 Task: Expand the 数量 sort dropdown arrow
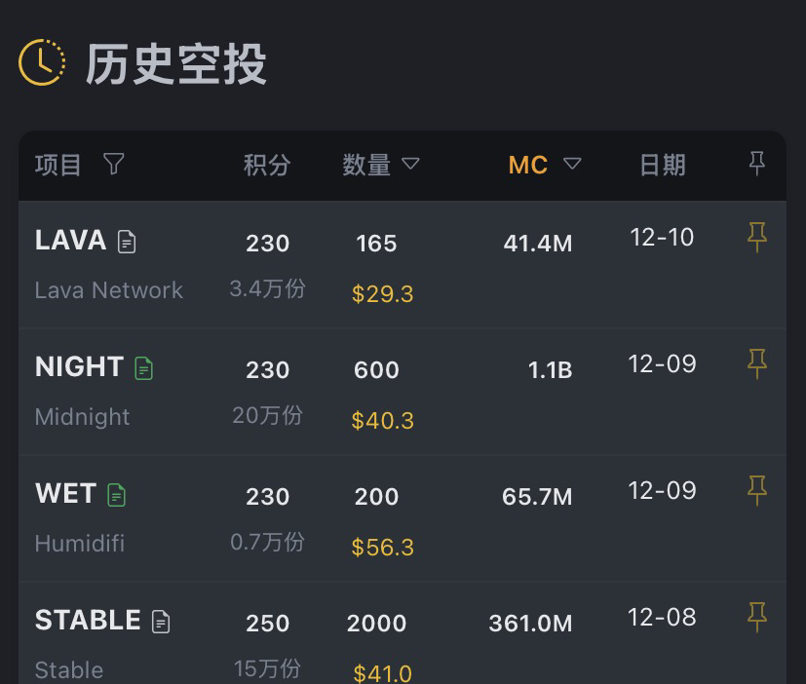pos(410,164)
